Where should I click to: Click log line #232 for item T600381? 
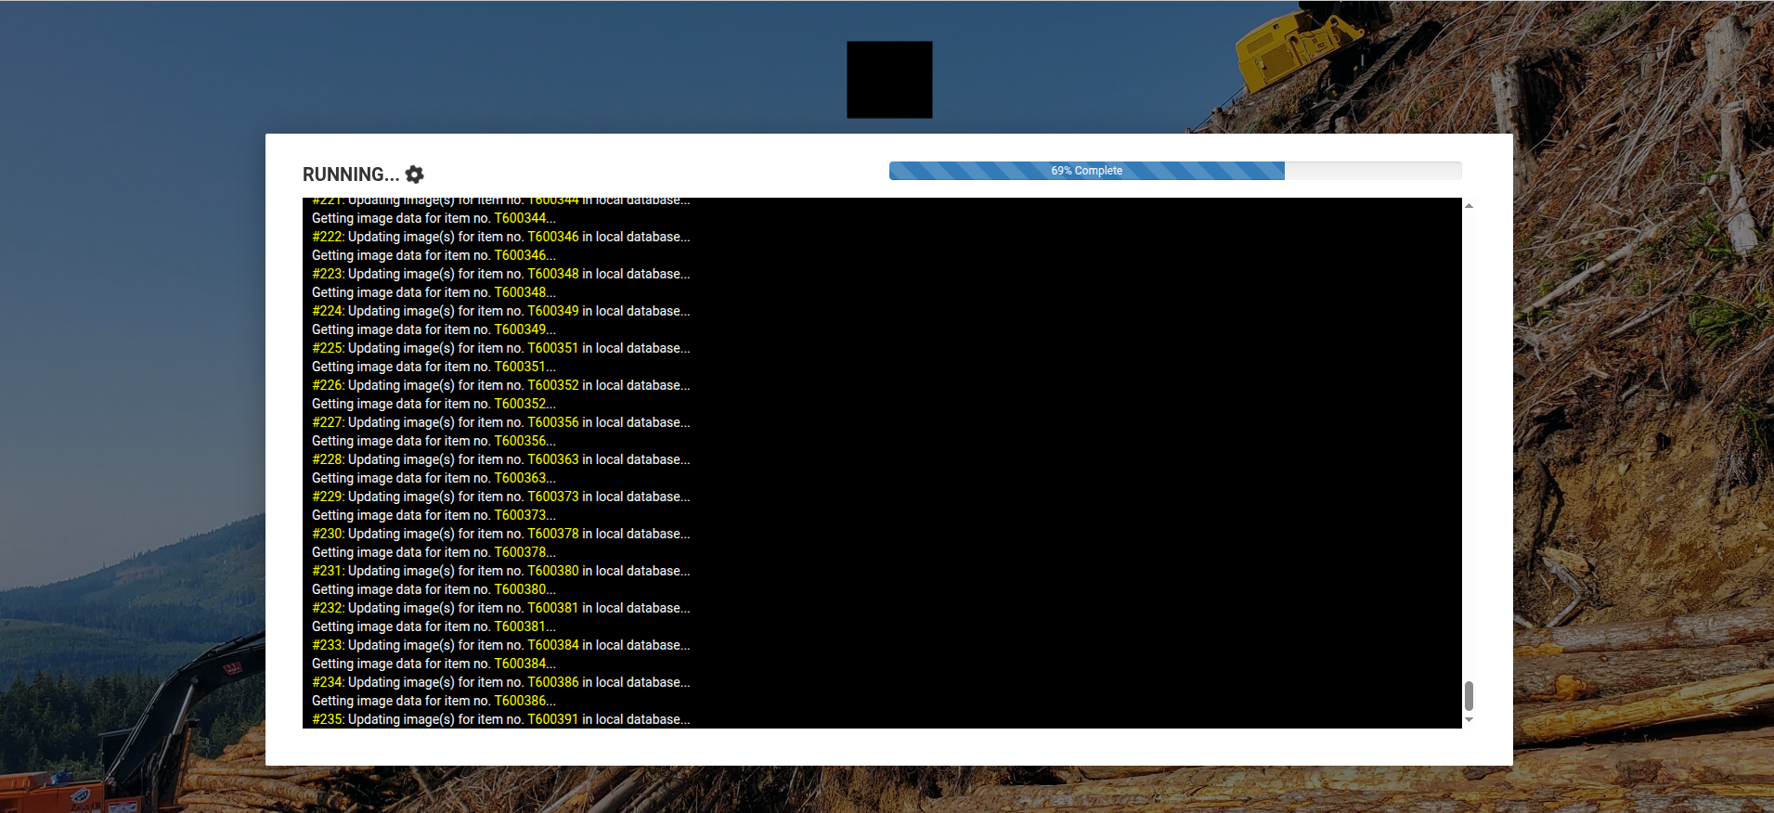tap(501, 608)
